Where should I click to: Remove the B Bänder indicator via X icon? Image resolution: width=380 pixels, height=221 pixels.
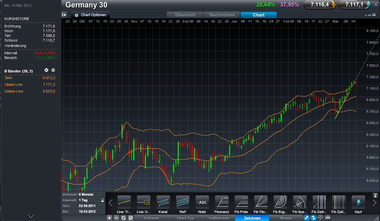(46, 70)
